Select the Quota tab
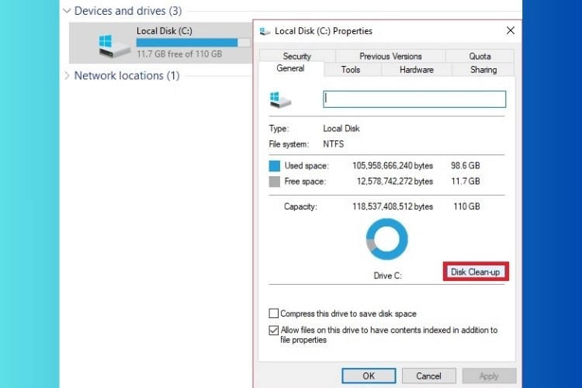 point(480,56)
